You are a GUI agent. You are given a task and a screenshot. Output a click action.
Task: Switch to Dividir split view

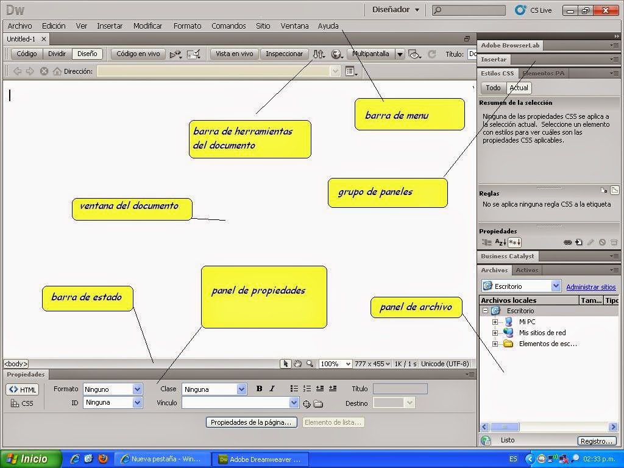[57, 54]
